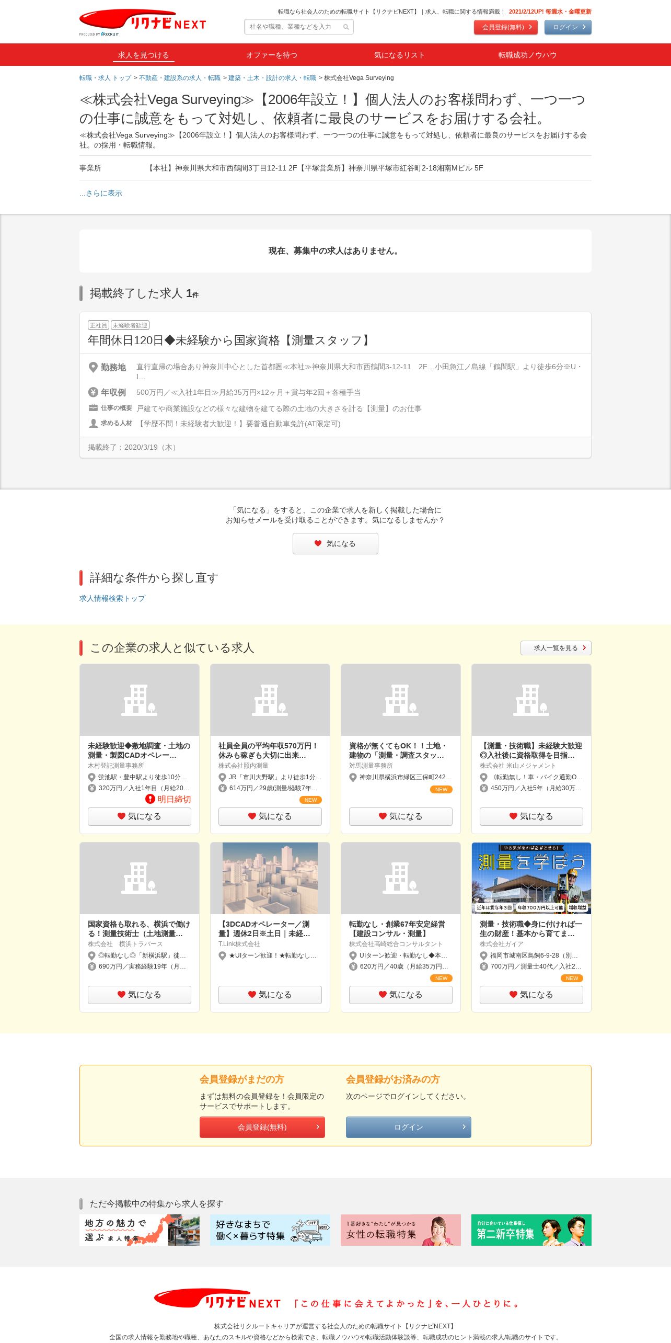Click the 気になる heart button below the notice
The width and height of the screenshot is (671, 1343).
pyautogui.click(x=335, y=543)
